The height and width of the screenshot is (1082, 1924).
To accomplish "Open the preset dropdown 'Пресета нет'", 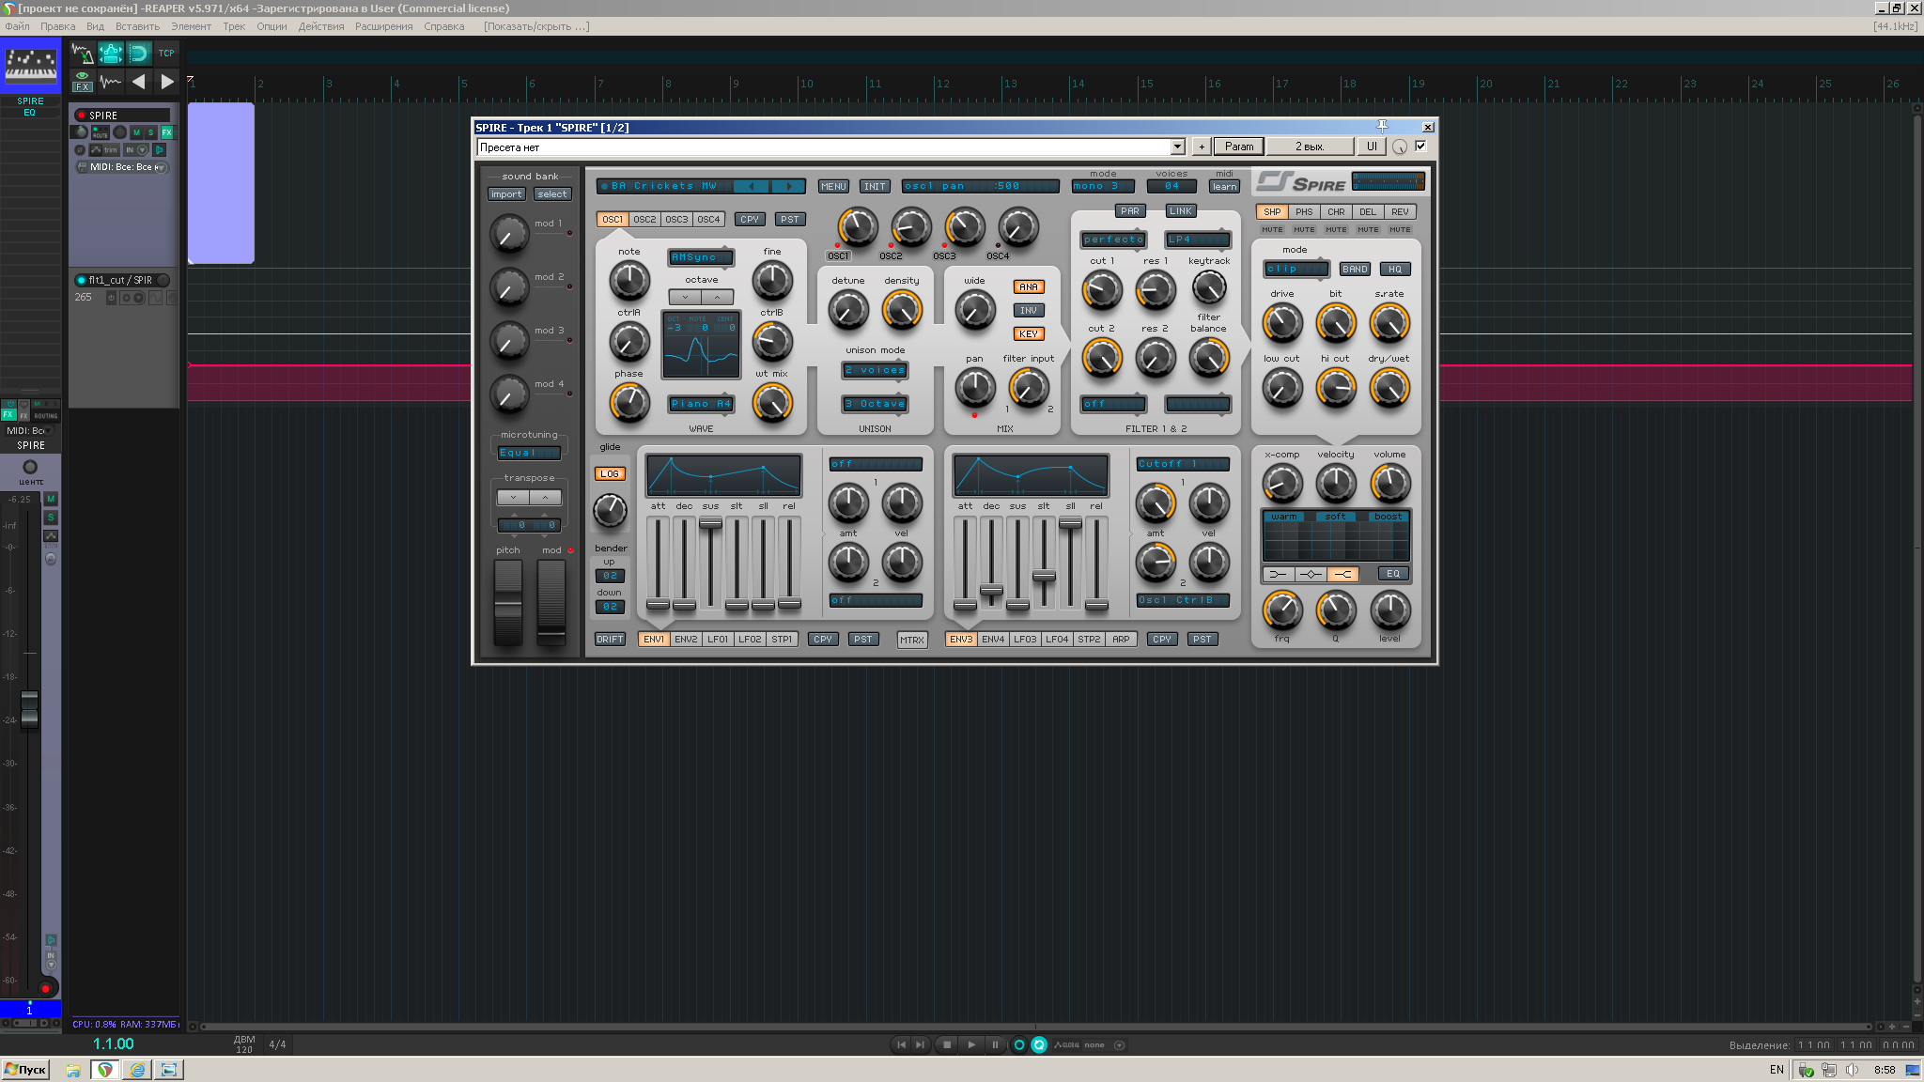I will [x=830, y=147].
